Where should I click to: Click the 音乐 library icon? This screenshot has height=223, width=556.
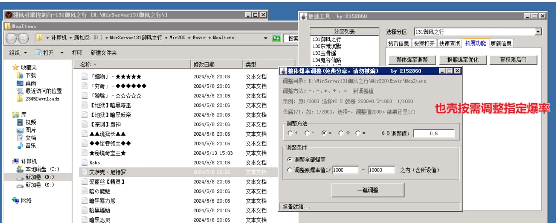tap(20, 146)
